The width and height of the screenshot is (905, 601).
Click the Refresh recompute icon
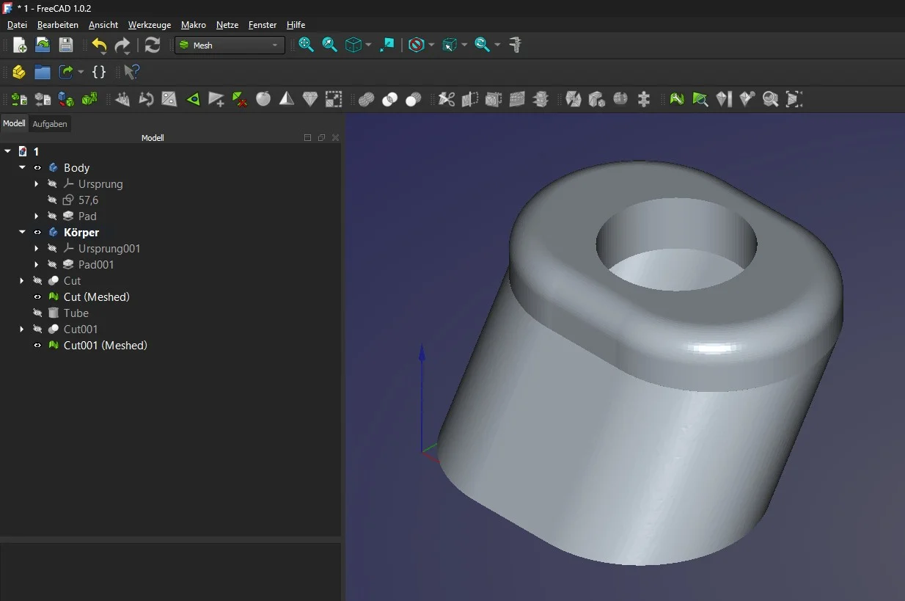coord(153,45)
